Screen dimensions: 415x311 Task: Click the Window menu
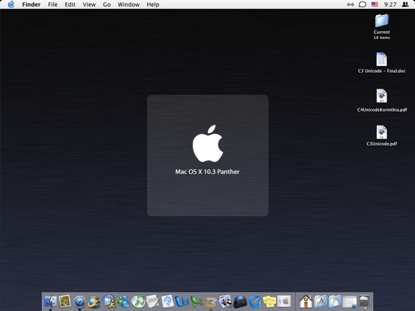[129, 5]
